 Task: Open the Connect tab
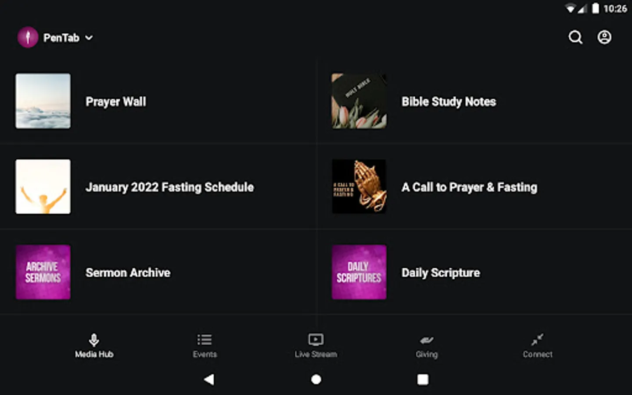coord(538,346)
